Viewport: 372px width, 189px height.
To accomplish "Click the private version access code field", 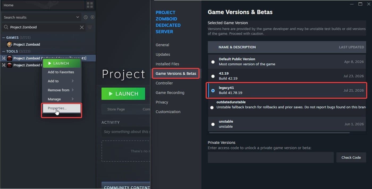I will tap(270, 157).
